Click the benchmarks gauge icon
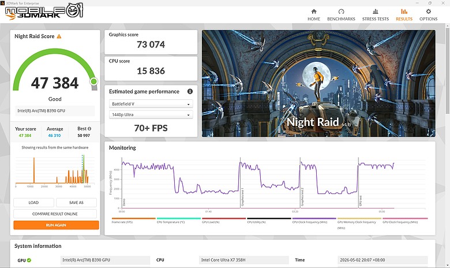Image resolution: width=450 pixels, height=268 pixels. [341, 12]
